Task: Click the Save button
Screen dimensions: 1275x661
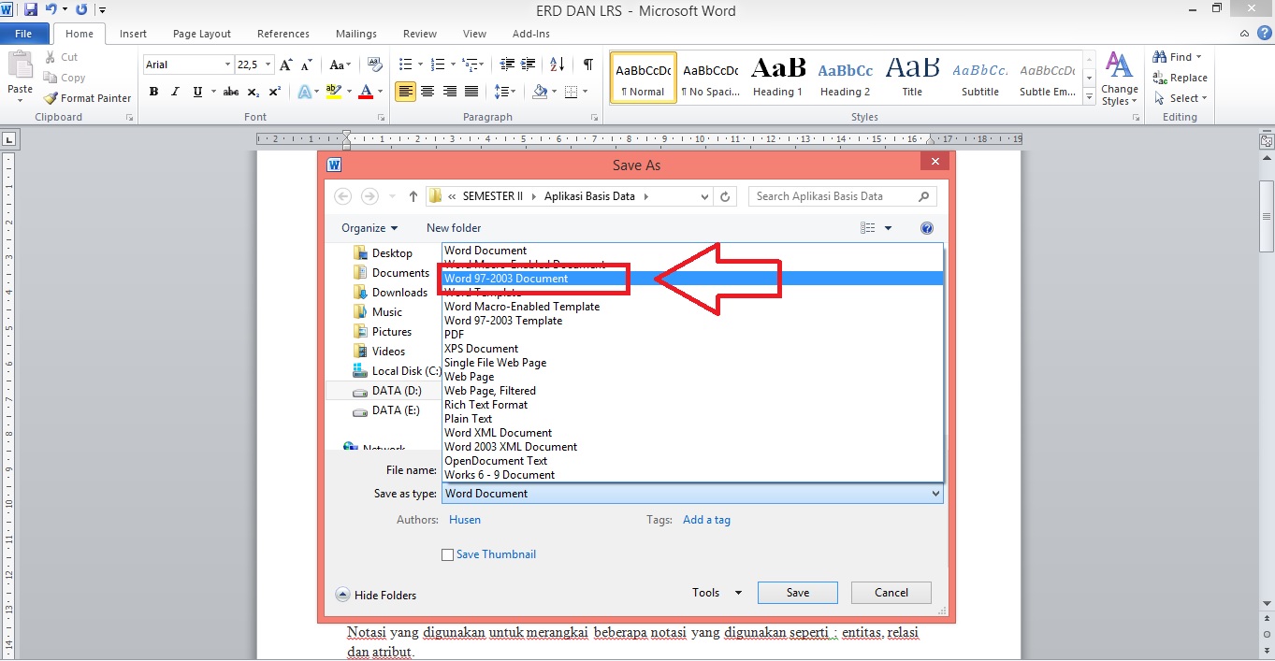Action: tap(797, 592)
